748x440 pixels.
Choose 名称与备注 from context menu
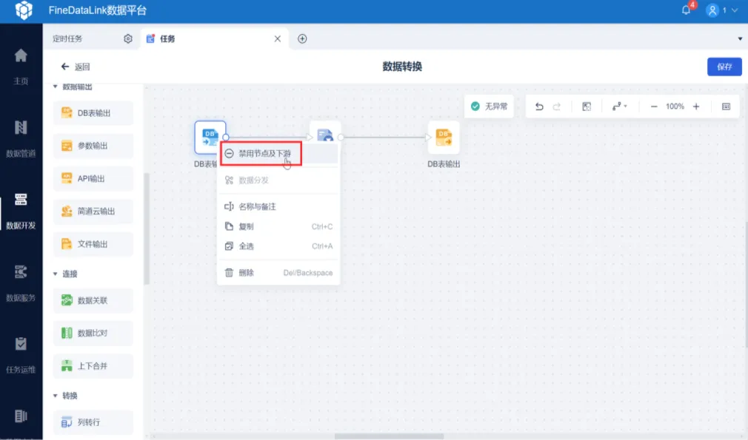click(278, 206)
